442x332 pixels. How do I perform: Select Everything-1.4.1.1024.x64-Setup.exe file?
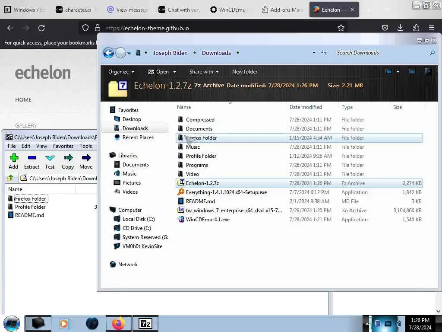tap(299, 192)
